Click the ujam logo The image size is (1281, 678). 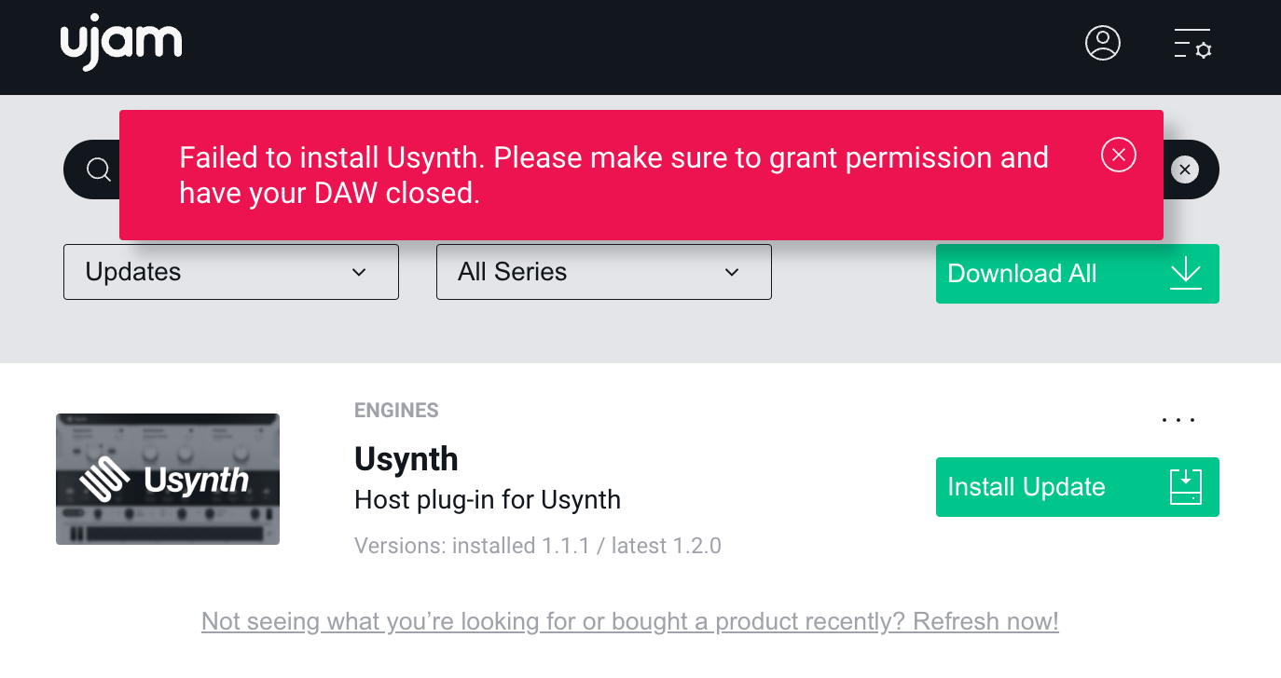click(121, 44)
